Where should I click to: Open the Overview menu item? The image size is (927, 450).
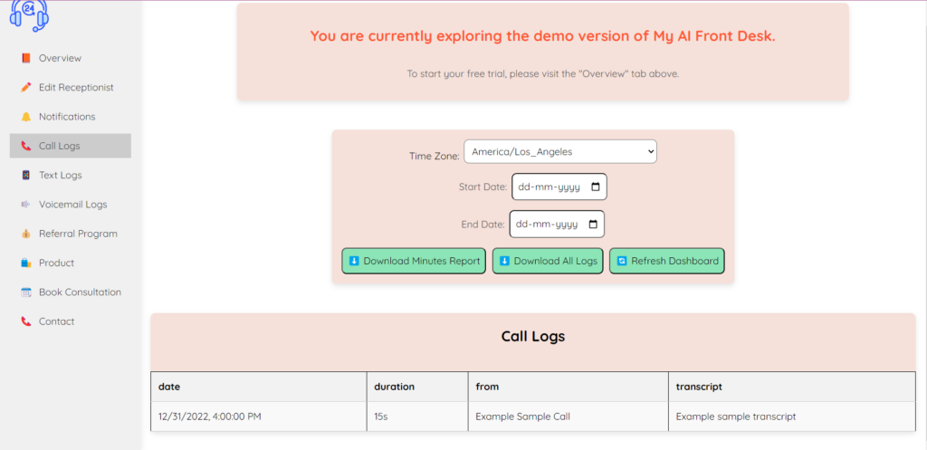(x=71, y=58)
